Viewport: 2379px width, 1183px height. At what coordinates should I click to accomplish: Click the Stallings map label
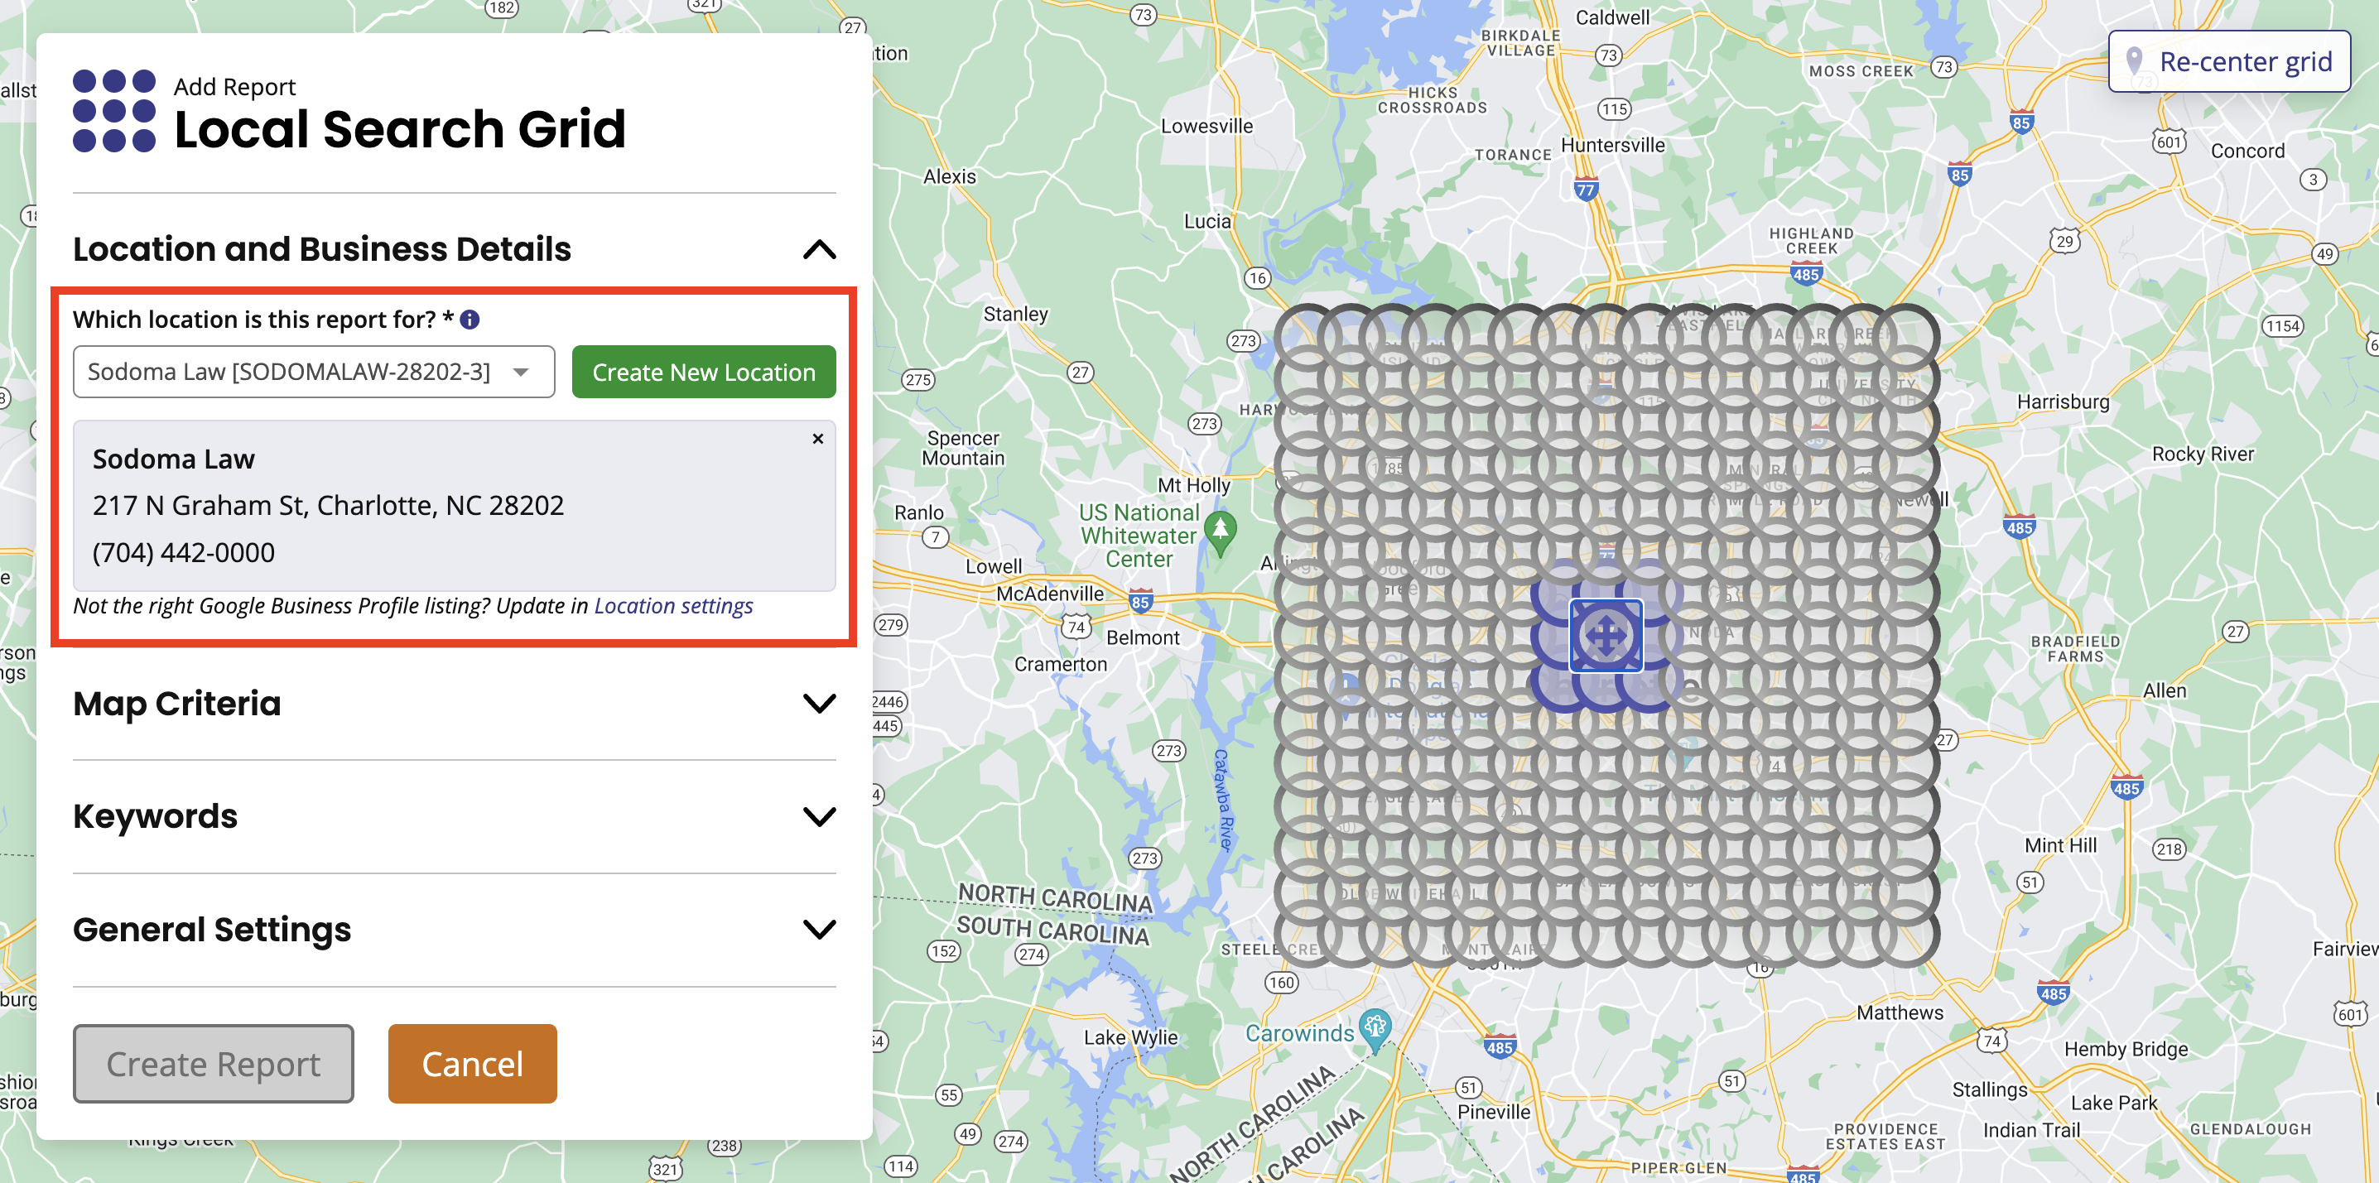click(x=1989, y=1089)
